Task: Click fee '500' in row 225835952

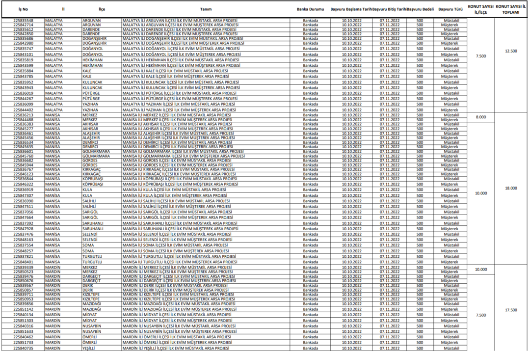Action: coord(420,82)
